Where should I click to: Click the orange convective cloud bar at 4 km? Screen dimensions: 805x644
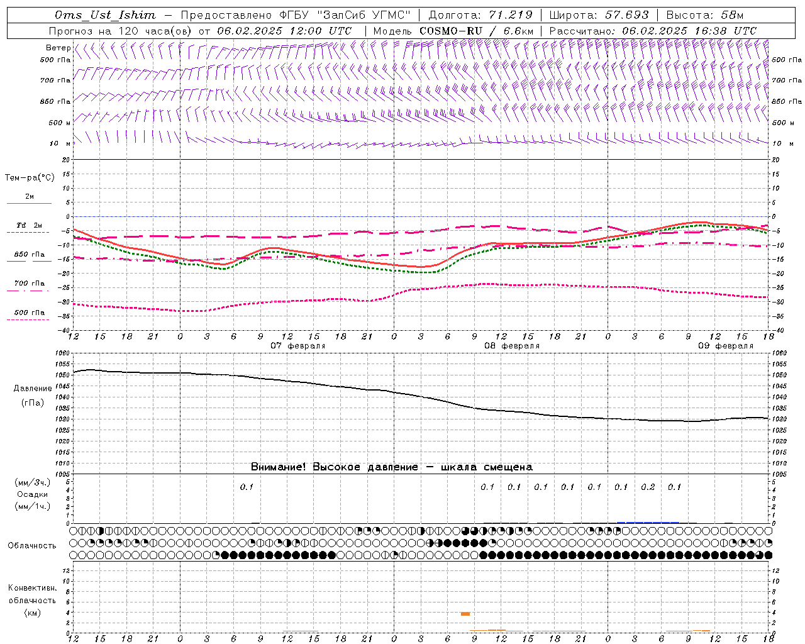(x=465, y=614)
